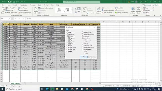The image size is (162, 91).
Task: Switch to the Home tab
Action: point(9,5)
